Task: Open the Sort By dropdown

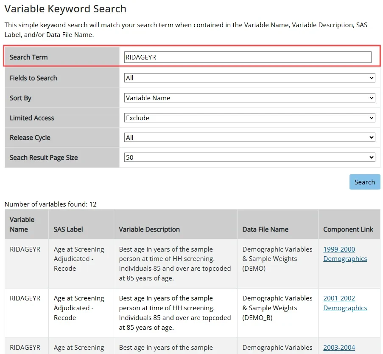Action: (x=249, y=98)
